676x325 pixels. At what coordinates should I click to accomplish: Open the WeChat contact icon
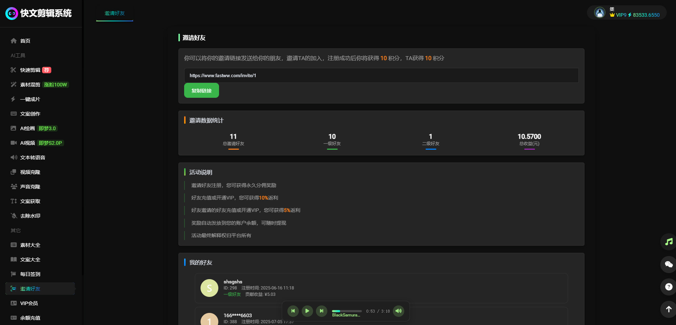tap(669, 264)
